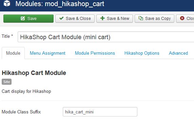The width and height of the screenshot is (194, 132).
Task: Open the Hikashop Options tab
Action: [x=142, y=53]
